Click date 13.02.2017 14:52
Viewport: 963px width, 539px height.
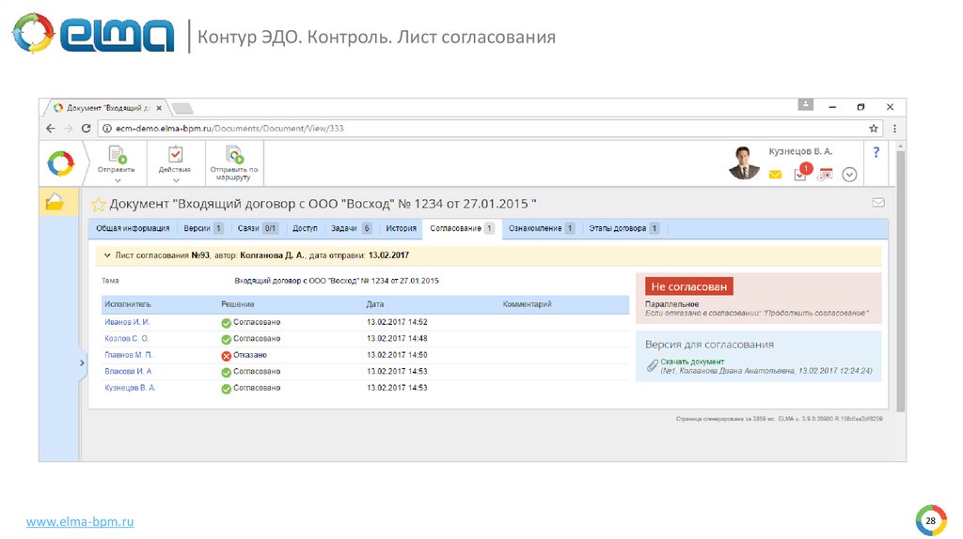pos(397,322)
